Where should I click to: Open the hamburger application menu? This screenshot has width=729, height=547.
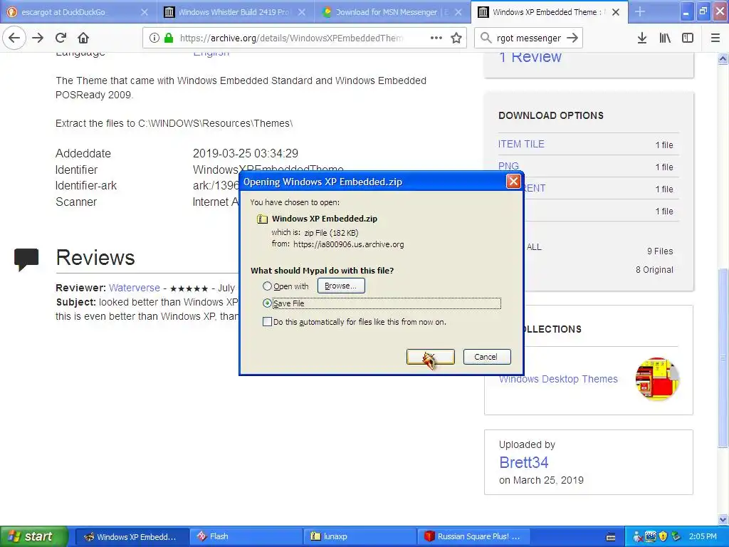tap(715, 38)
